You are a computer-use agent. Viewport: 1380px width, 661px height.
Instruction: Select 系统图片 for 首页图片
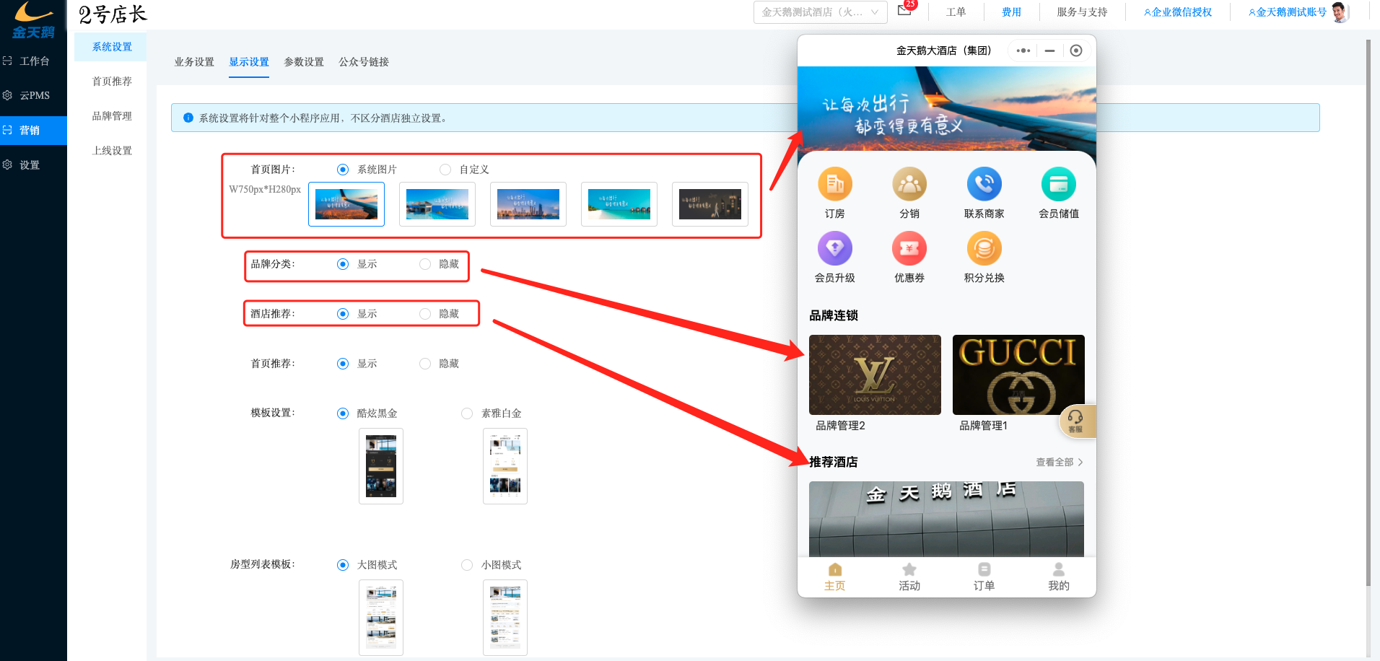(343, 170)
